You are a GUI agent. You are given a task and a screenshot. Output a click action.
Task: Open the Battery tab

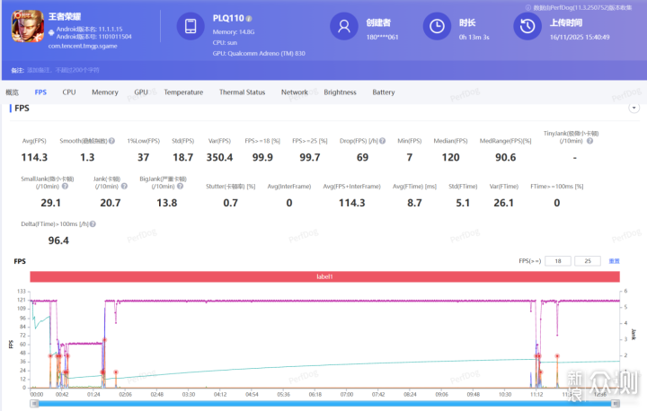click(384, 92)
